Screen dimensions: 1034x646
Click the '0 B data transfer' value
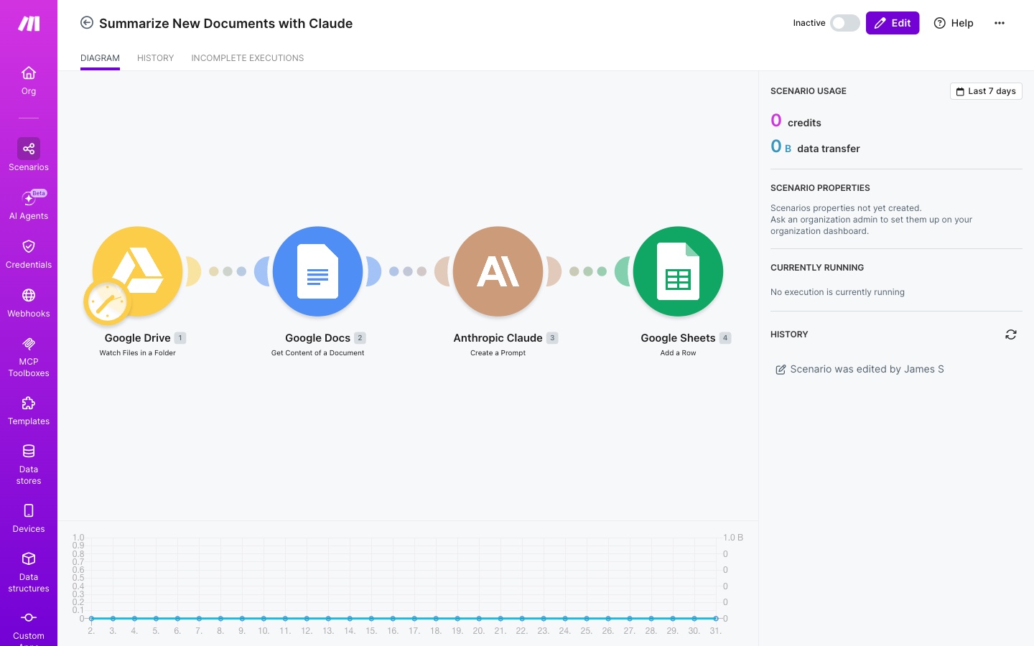click(x=815, y=147)
